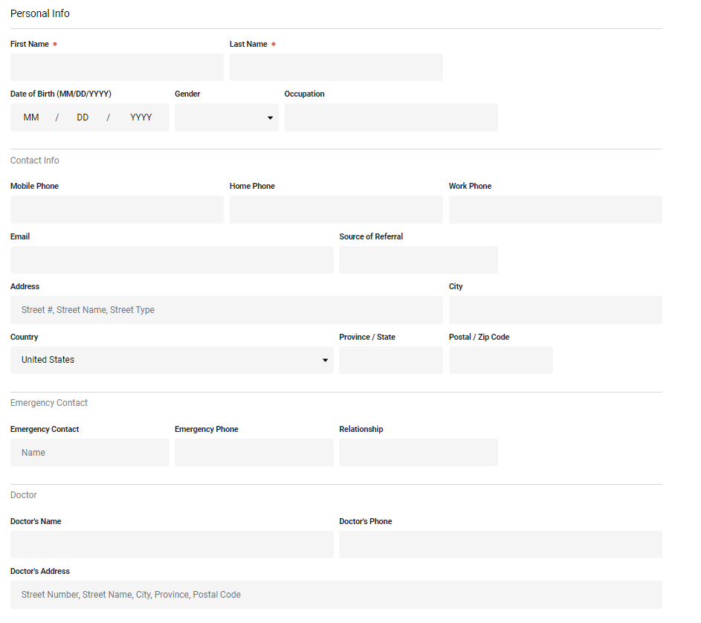The width and height of the screenshot is (701, 623).
Task: Click the Postal / Zip Code field
Action: pos(500,360)
